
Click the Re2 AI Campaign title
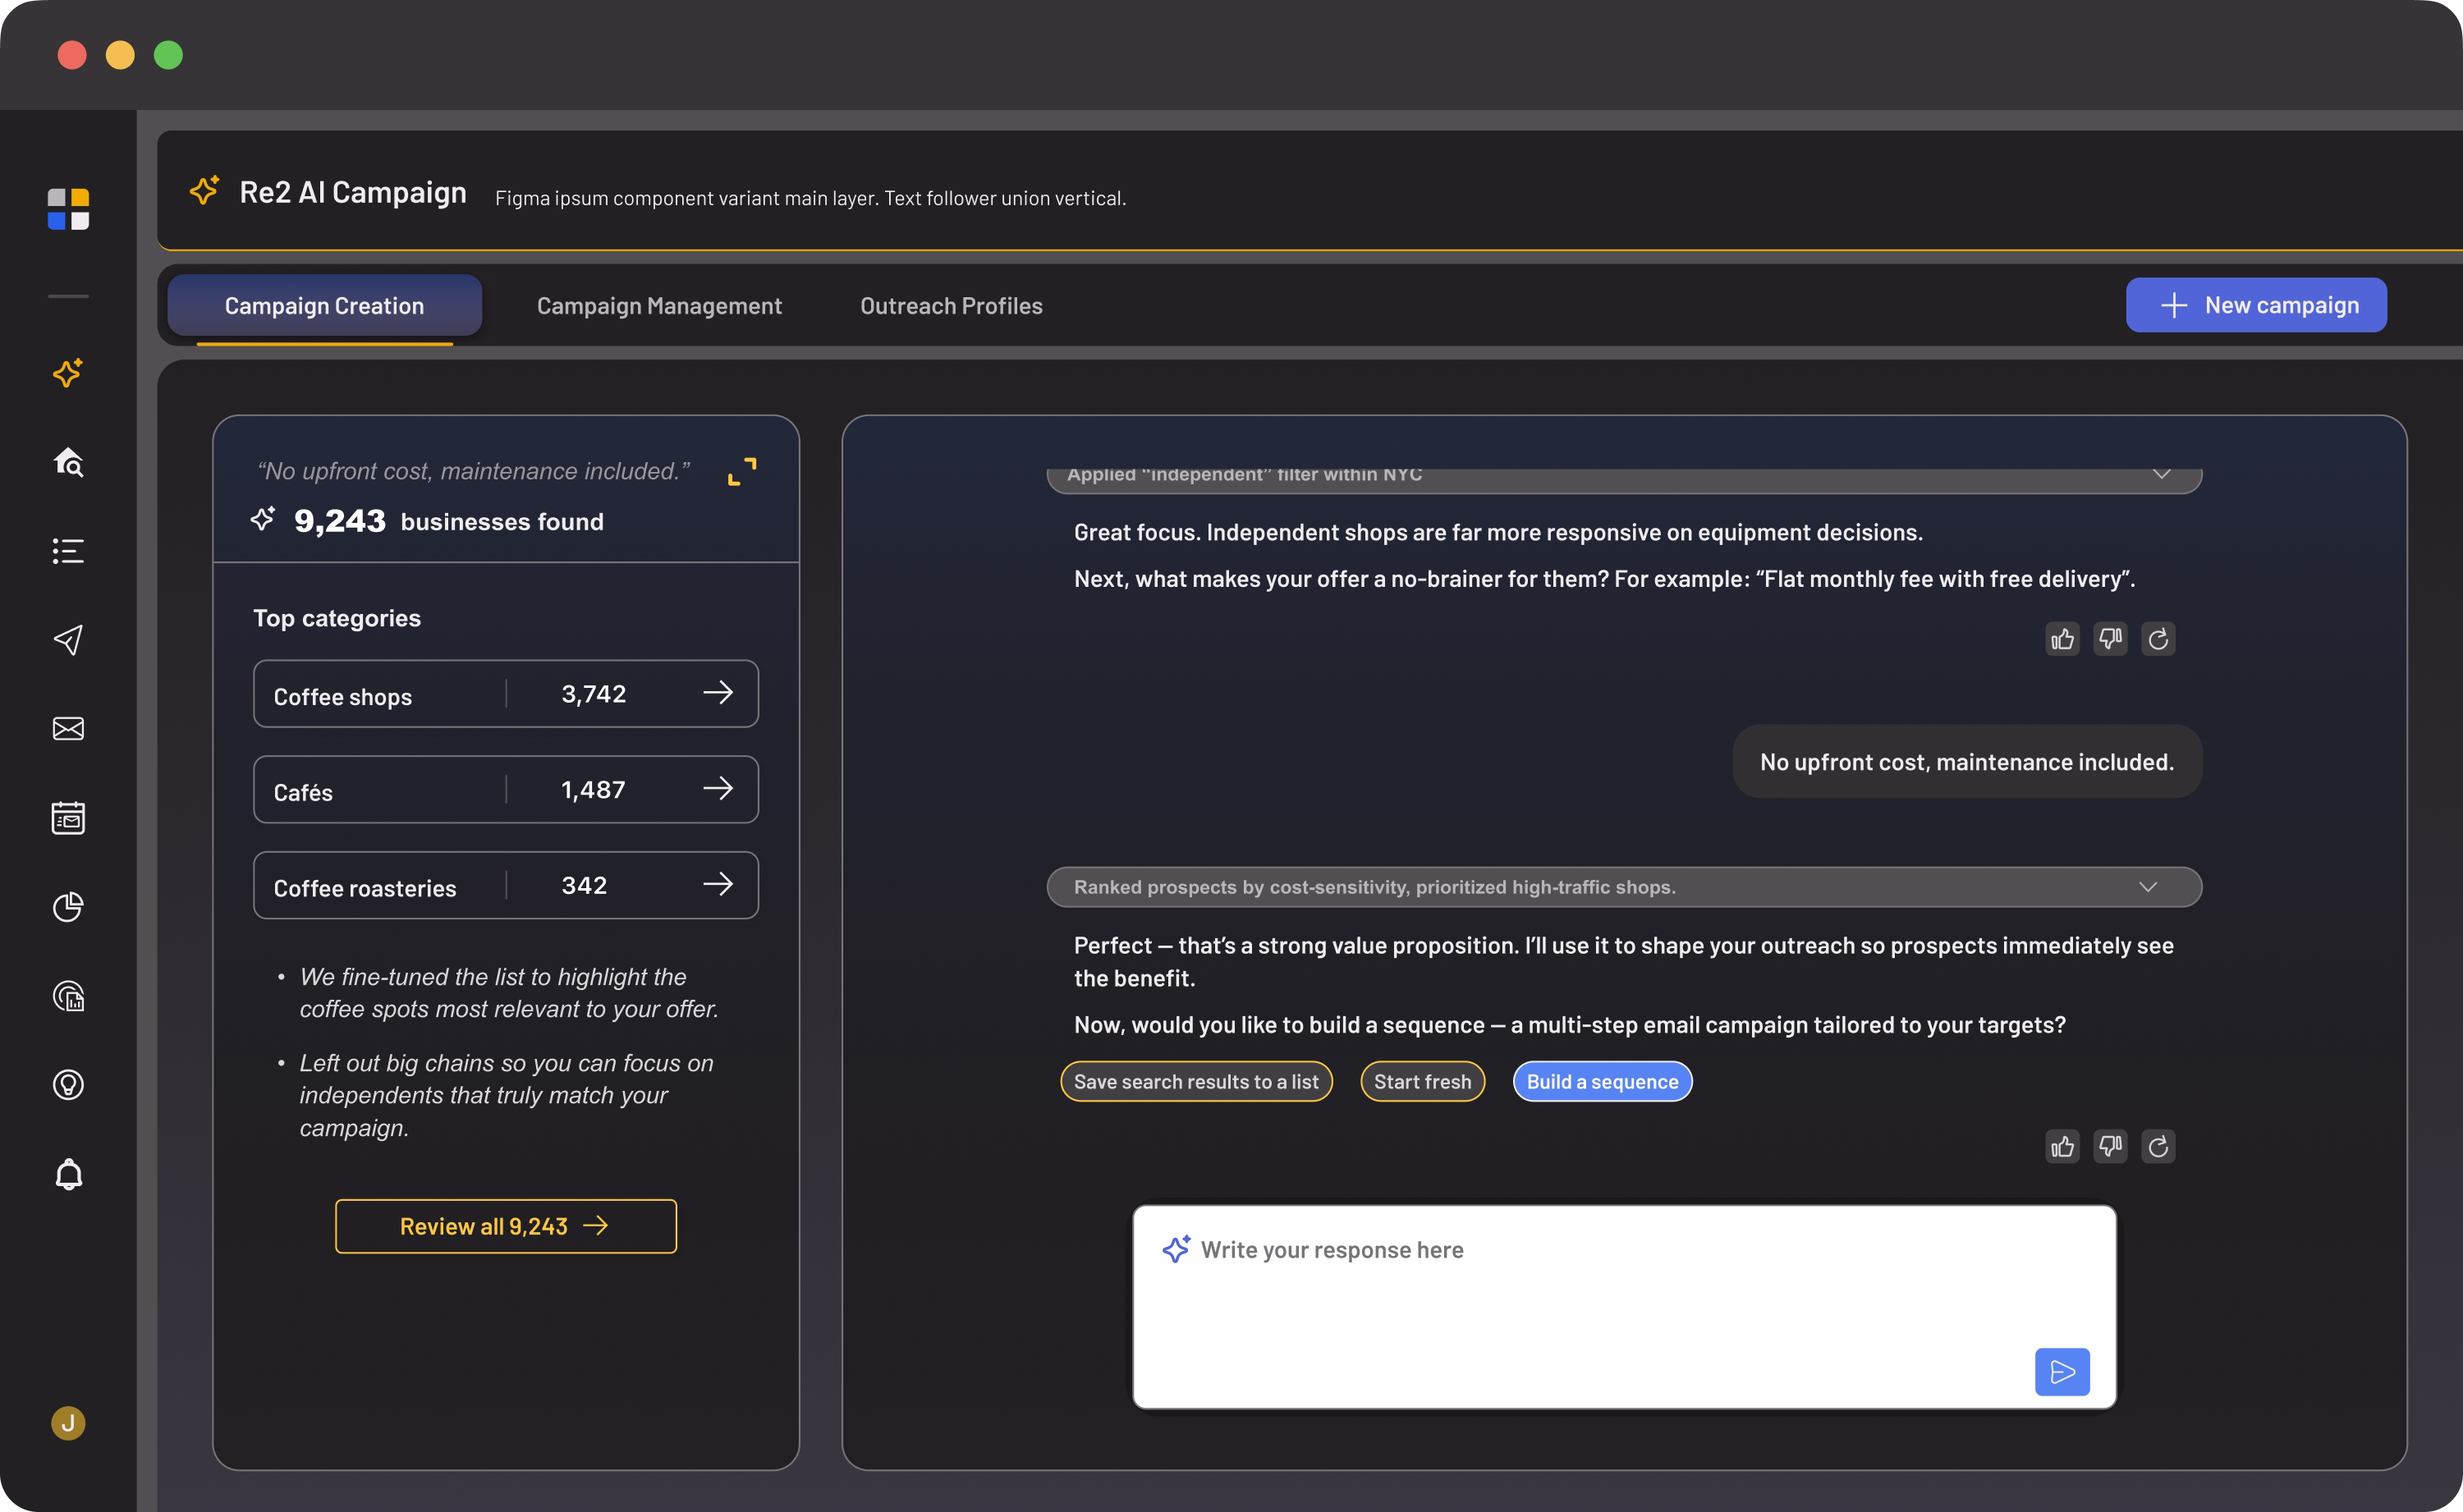point(353,192)
